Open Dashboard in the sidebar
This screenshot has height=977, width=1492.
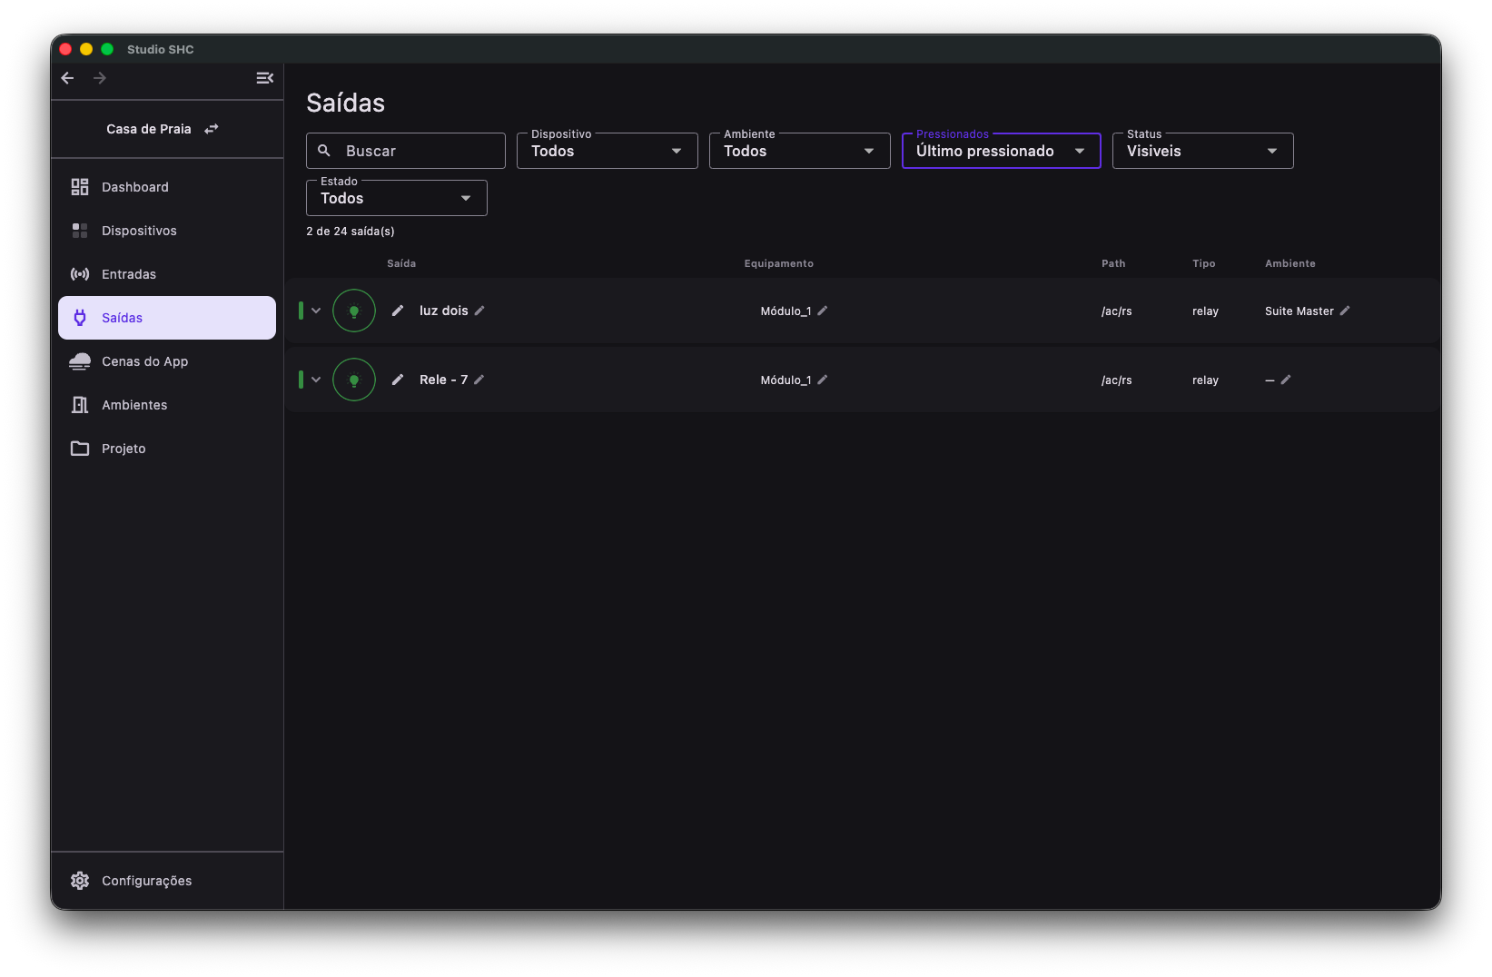[x=167, y=187]
